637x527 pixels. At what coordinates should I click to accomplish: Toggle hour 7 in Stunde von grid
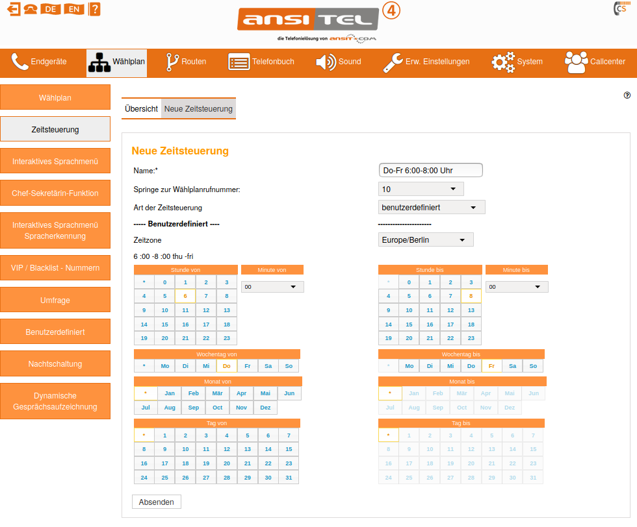pos(206,296)
